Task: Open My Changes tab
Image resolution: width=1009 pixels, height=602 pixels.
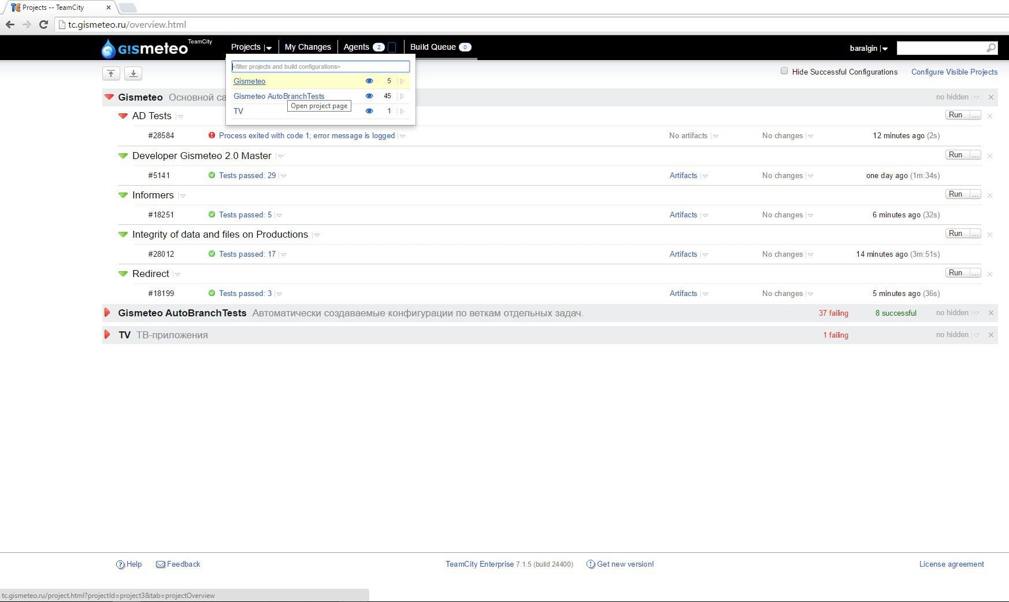Action: click(308, 47)
